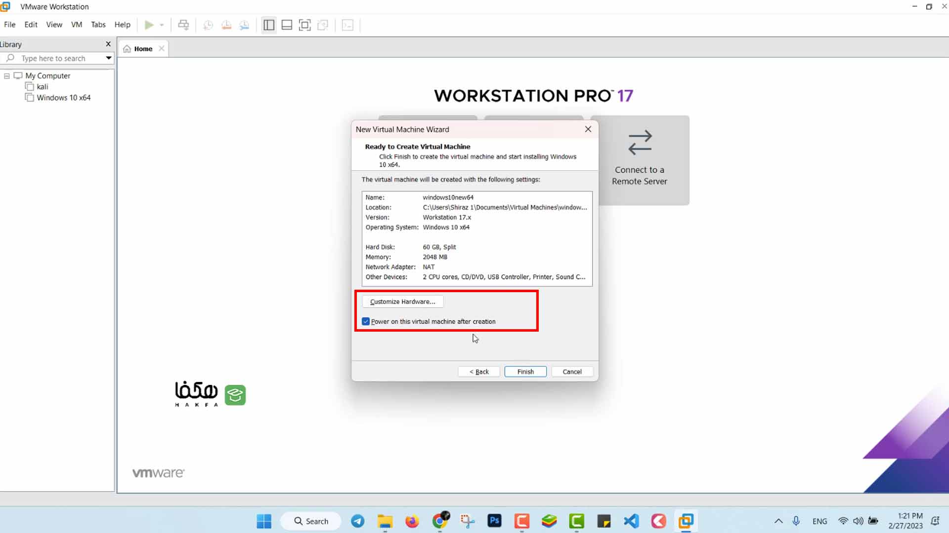Open Snipping Tool from the taskbar

[467, 521]
